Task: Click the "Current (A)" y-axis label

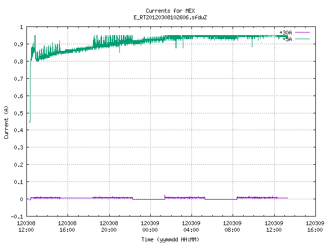Action: (6, 122)
